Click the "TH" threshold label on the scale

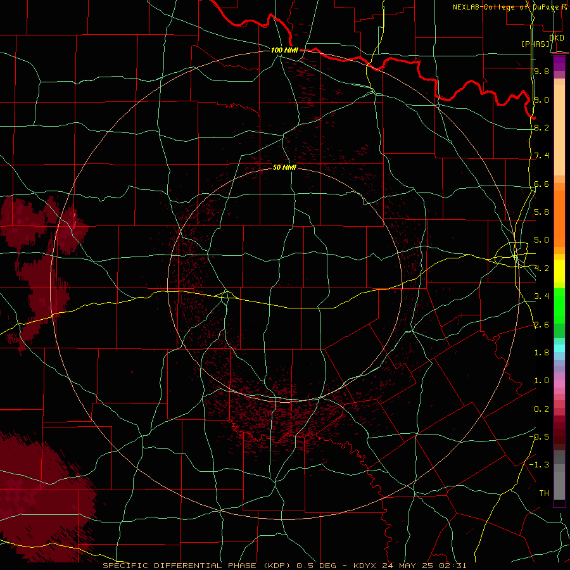(x=544, y=493)
